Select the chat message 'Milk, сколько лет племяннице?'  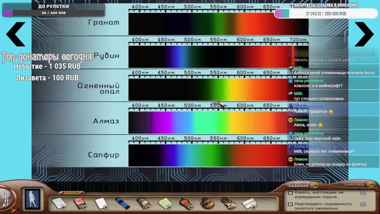pyautogui.click(x=324, y=151)
